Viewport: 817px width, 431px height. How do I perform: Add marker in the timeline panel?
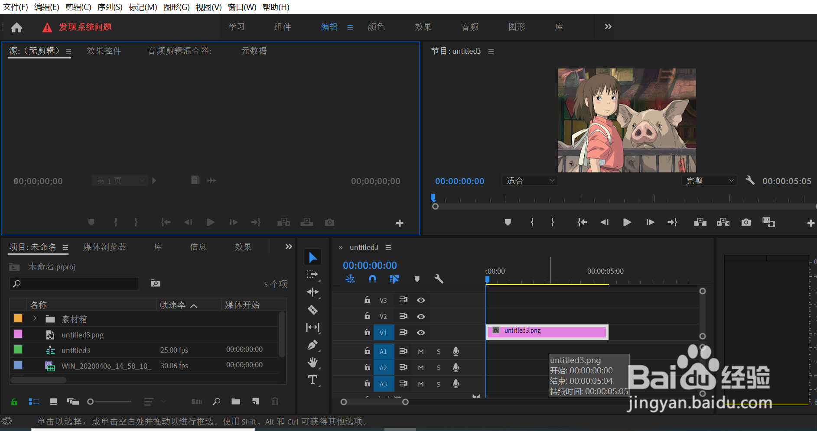[417, 279]
